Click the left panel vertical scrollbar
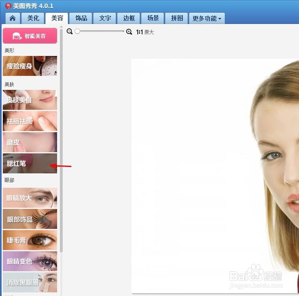Image resolution: width=299 pixels, height=296 pixels. tap(61, 140)
